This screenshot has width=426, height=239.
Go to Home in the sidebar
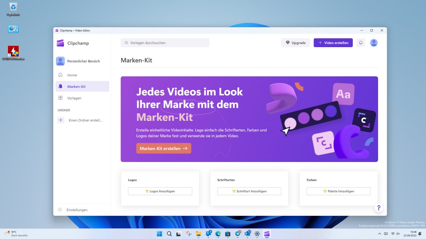coord(82,75)
